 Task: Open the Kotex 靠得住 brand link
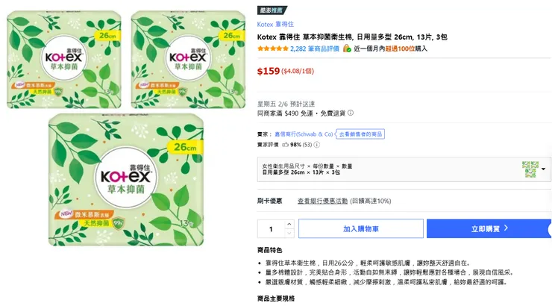point(275,24)
